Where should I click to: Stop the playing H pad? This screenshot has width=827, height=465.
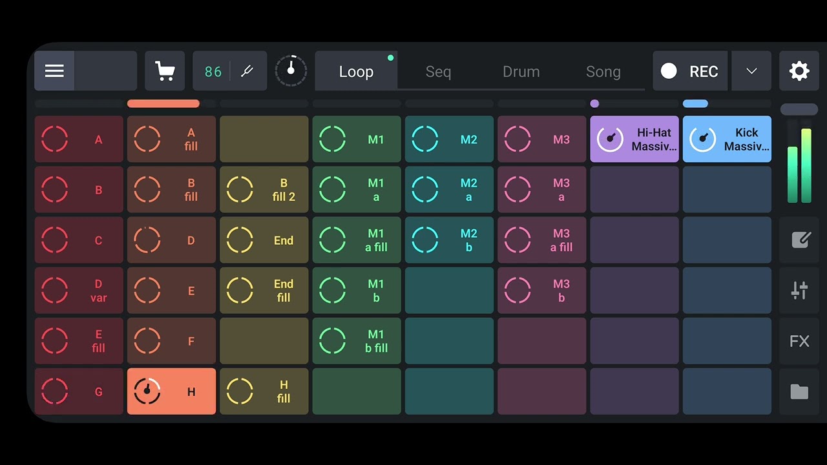(171, 391)
